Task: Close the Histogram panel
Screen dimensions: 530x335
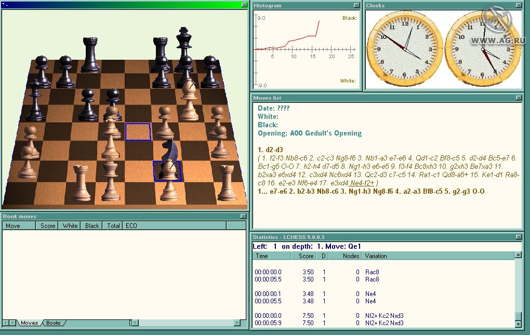Action: (356, 5)
